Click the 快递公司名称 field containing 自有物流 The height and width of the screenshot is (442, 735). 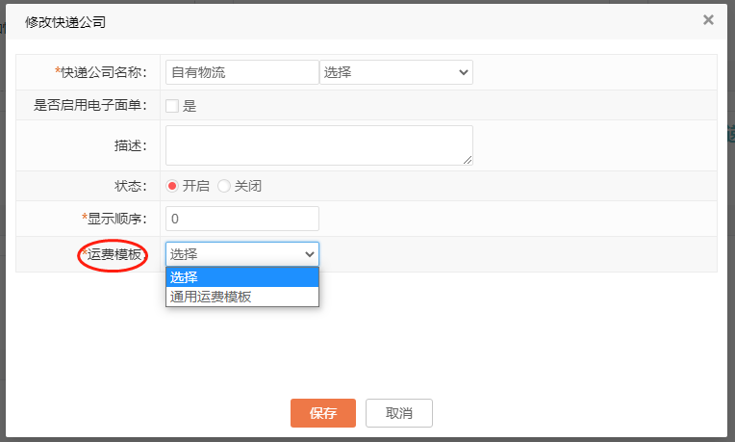tap(241, 72)
